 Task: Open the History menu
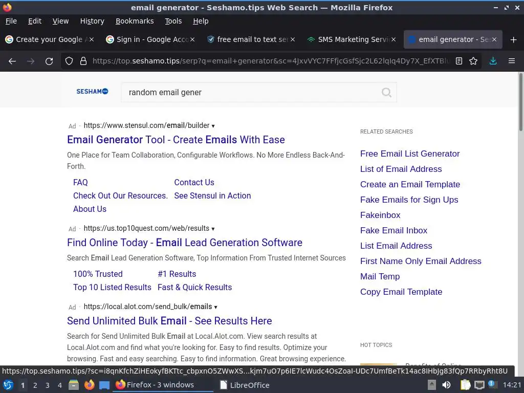point(92,21)
